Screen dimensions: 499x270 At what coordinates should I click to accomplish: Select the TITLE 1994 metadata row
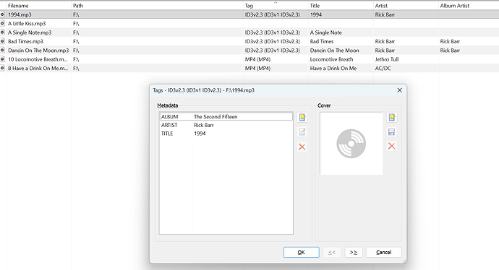click(x=226, y=134)
